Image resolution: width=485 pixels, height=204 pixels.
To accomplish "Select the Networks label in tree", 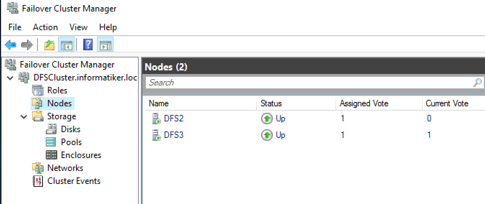I will pos(65,168).
